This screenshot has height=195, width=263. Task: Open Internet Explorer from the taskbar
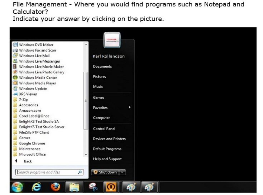click(36, 187)
